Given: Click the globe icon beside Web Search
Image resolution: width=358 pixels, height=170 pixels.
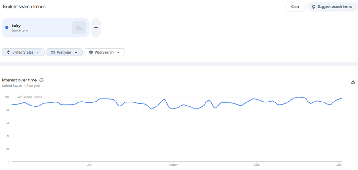Looking at the screenshot, I should pyautogui.click(x=91, y=52).
